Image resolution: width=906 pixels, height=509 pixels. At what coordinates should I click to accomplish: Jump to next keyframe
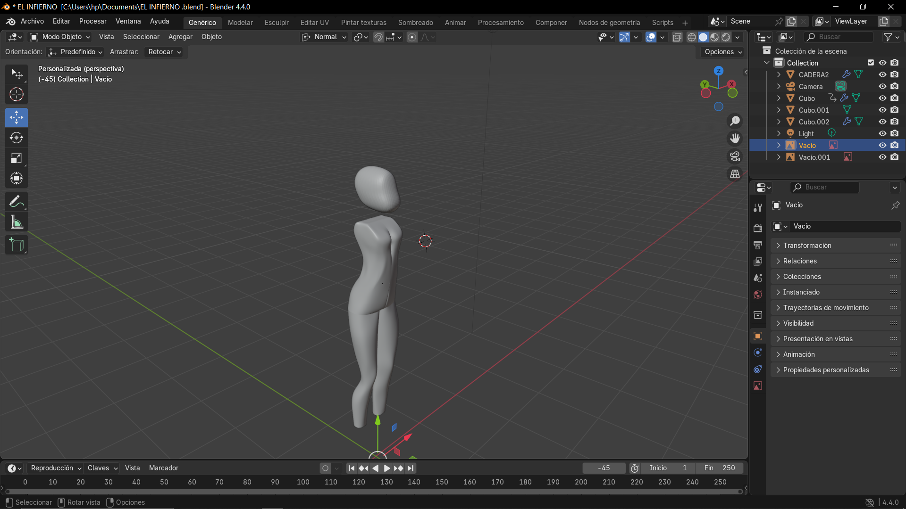(399, 468)
